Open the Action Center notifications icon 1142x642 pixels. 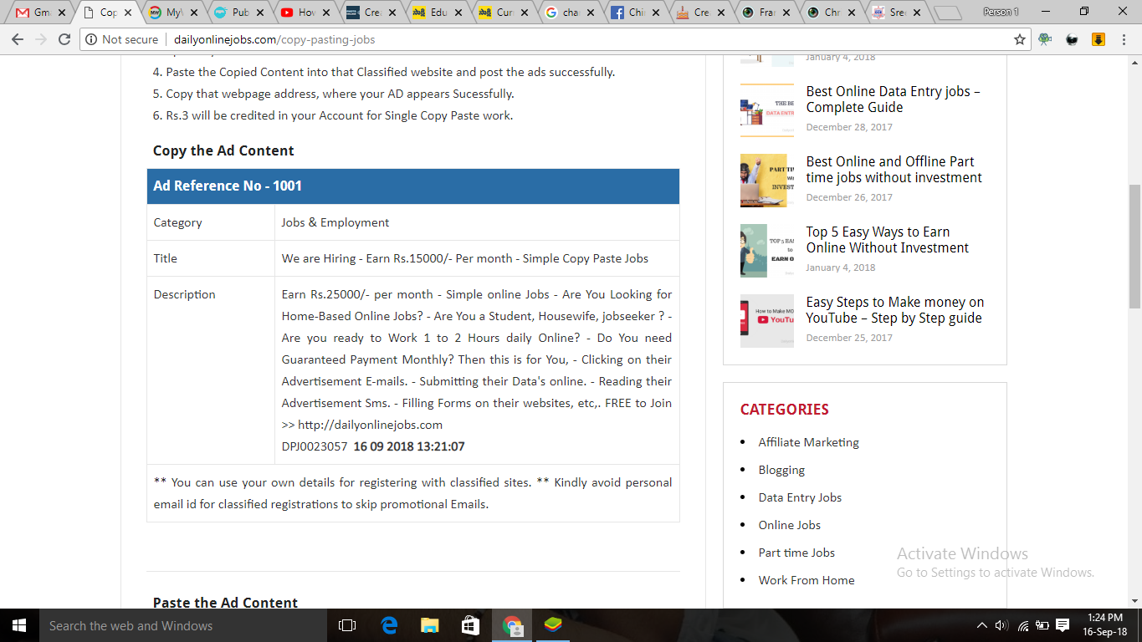1063,625
